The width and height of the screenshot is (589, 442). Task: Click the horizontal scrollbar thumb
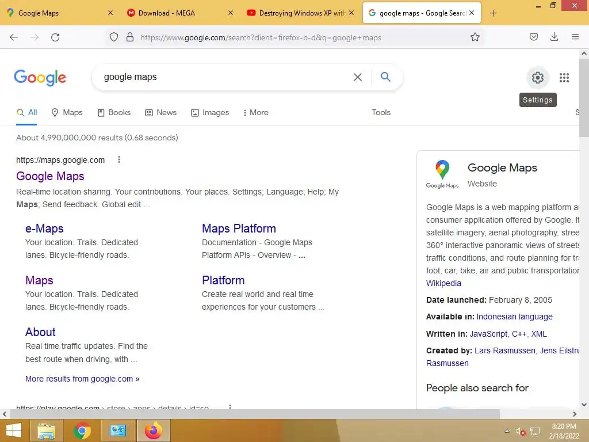point(255,414)
